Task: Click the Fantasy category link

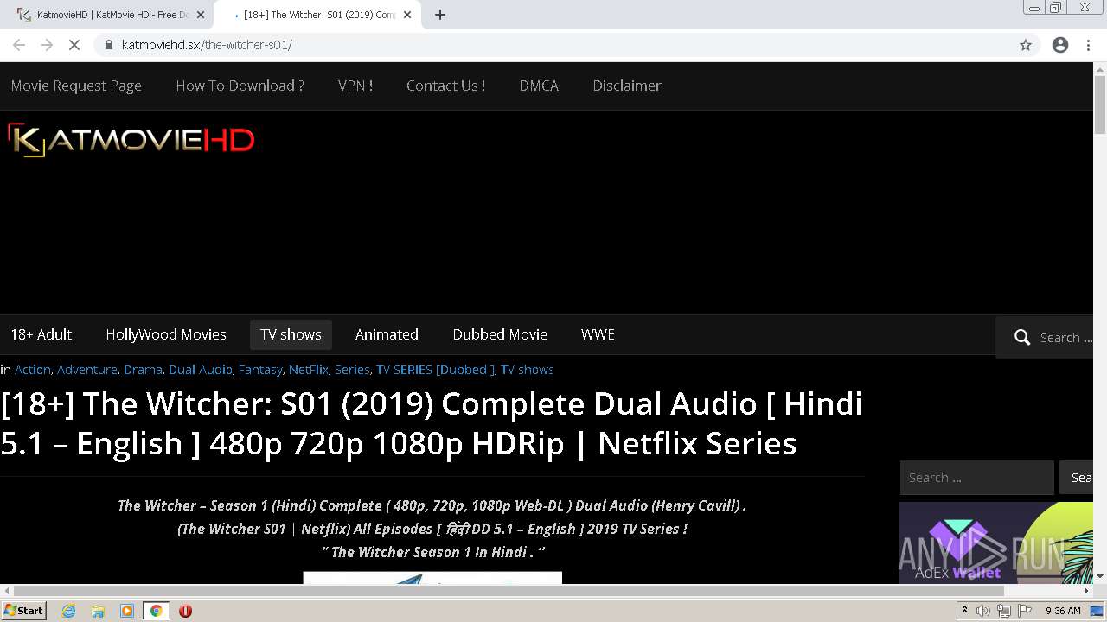Action: click(260, 370)
